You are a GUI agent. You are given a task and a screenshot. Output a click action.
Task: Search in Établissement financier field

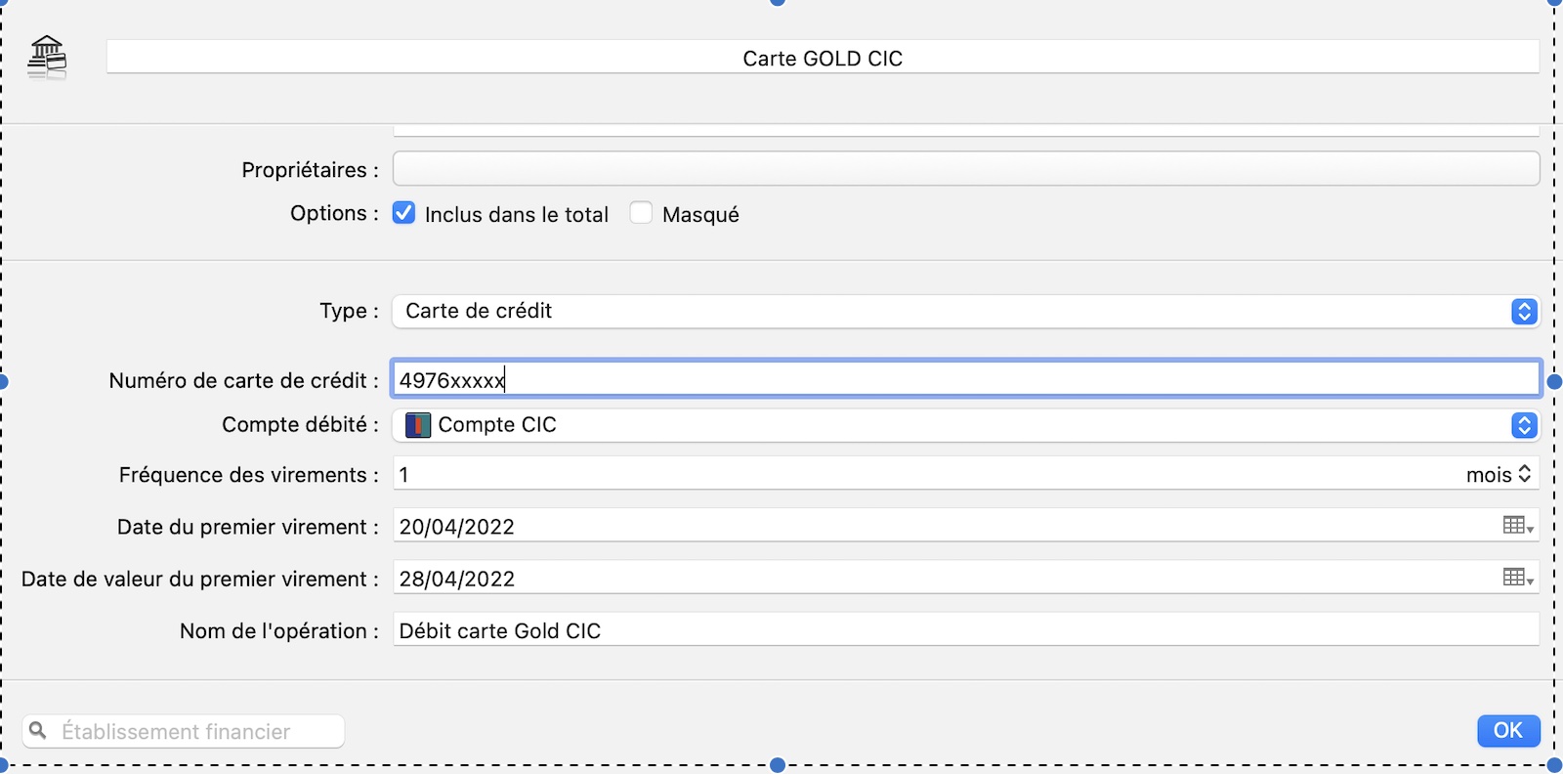pyautogui.click(x=184, y=731)
